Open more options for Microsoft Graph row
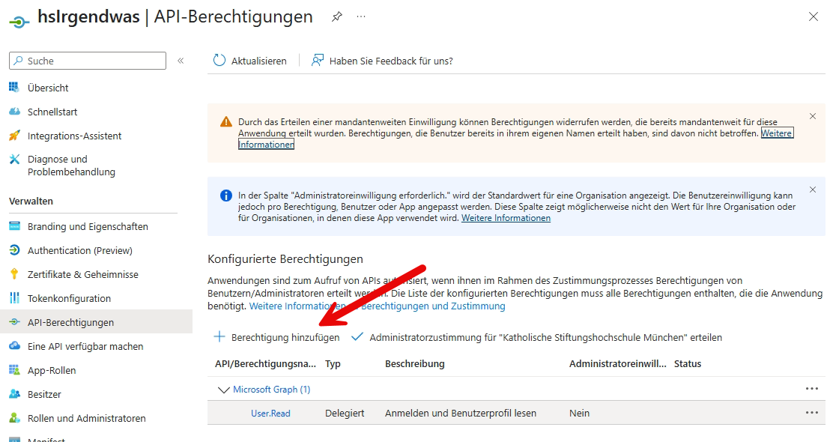Viewport: 830px width, 442px height. pos(811,389)
